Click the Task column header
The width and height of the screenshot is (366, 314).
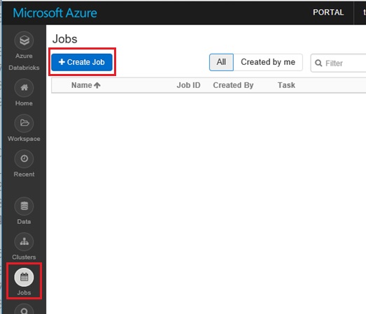pyautogui.click(x=286, y=85)
